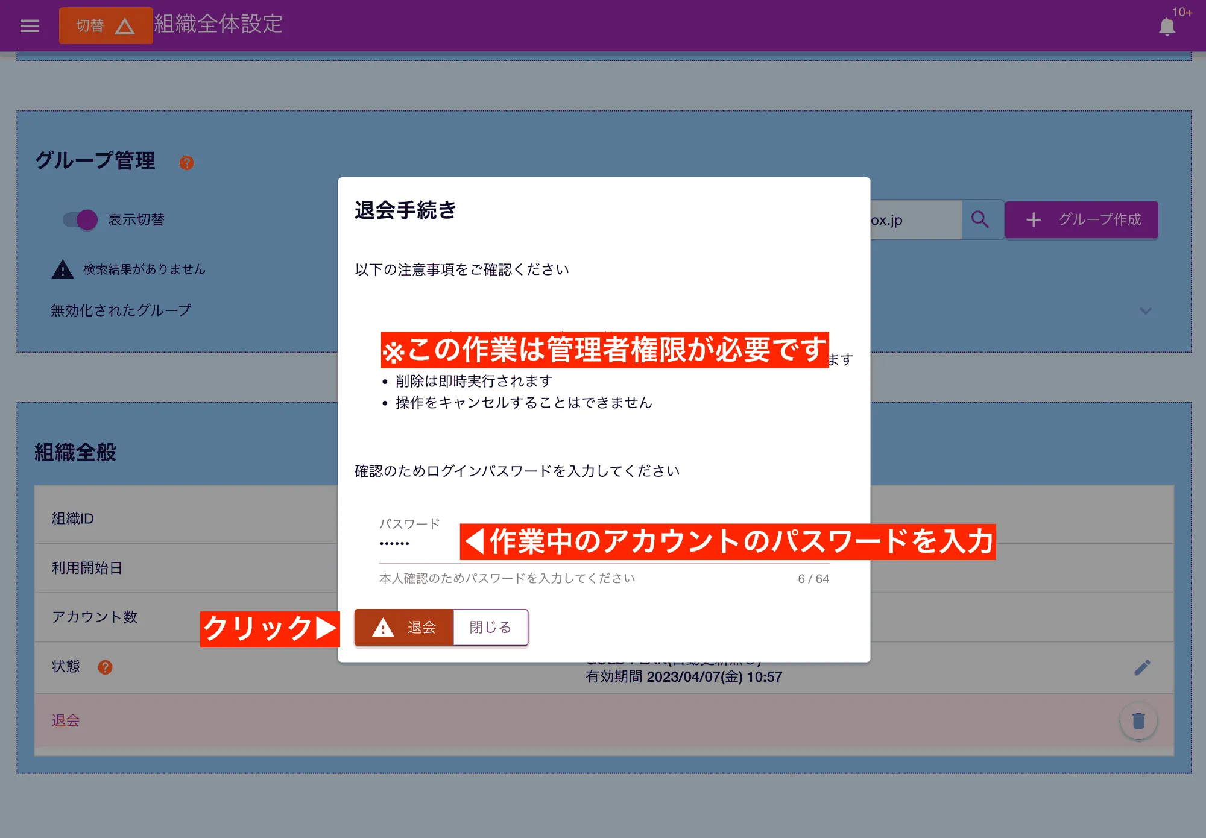
Task: Click the pencil icon to edit 状態
Action: [1141, 667]
